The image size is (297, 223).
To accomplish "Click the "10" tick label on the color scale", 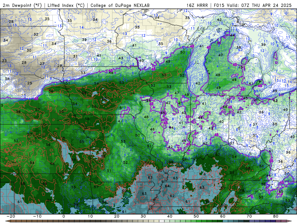I will (90, 216).
